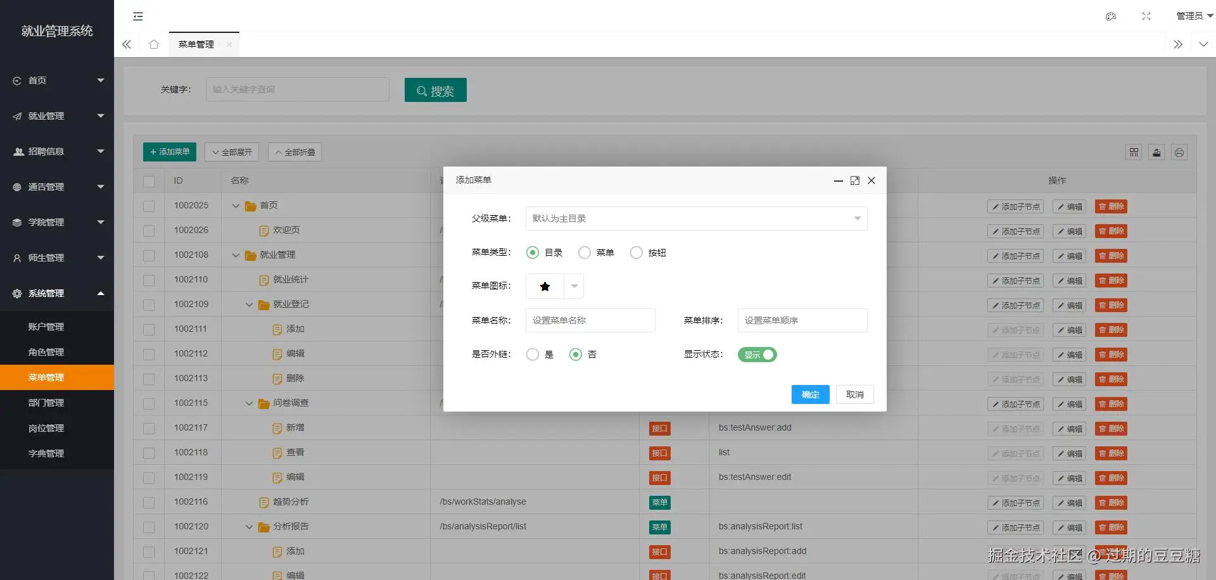Open 账户管理 in the sidebar

[57, 327]
